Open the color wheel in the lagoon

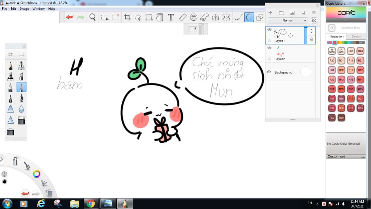coord(37,174)
